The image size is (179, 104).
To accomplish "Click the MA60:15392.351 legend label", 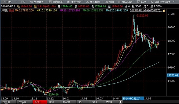I will pos(93,11).
